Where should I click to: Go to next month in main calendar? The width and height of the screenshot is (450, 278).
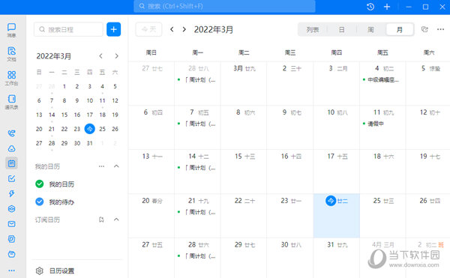click(184, 29)
